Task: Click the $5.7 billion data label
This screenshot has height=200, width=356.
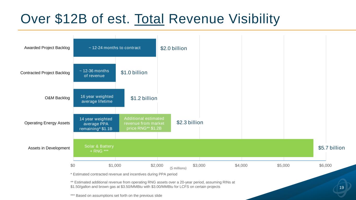Action: 331,148
